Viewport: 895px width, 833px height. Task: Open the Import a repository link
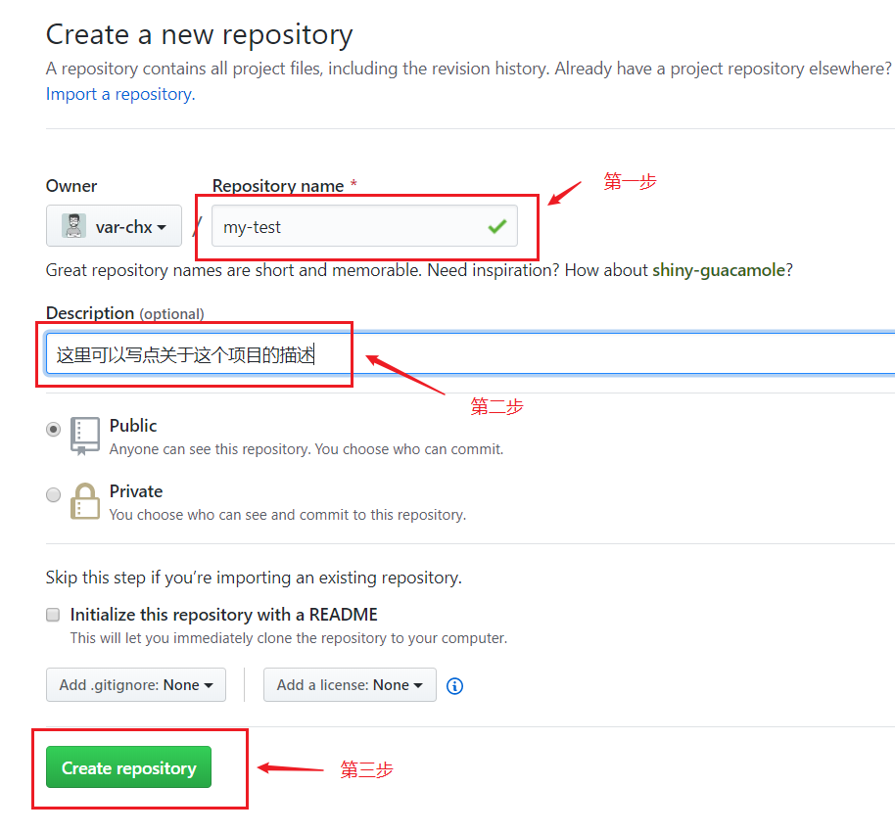(x=119, y=94)
